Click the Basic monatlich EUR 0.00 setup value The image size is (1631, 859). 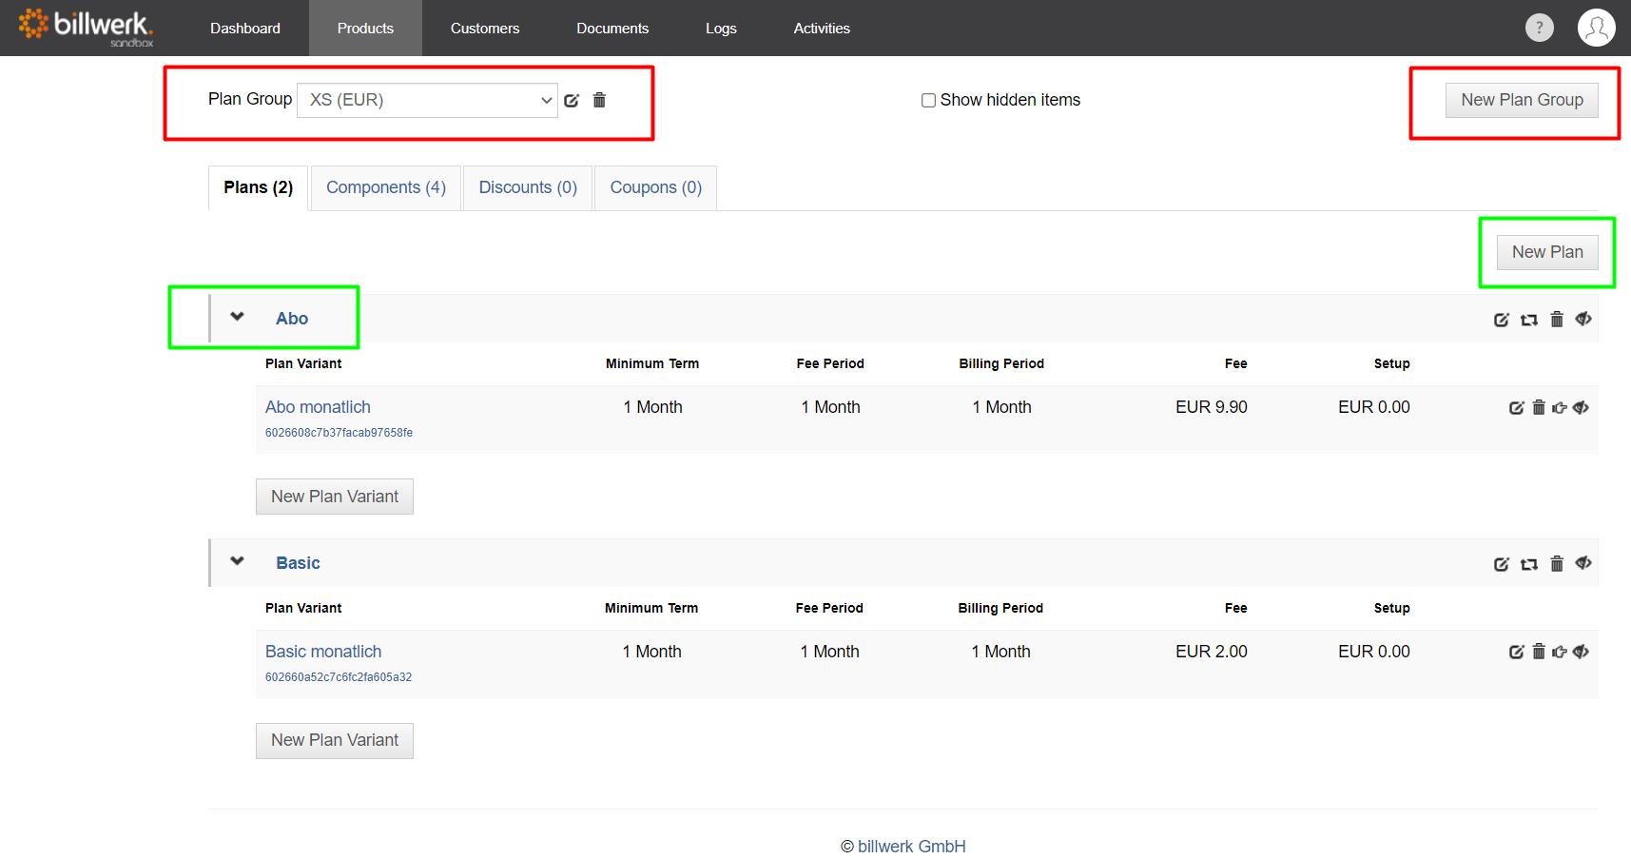(1373, 652)
